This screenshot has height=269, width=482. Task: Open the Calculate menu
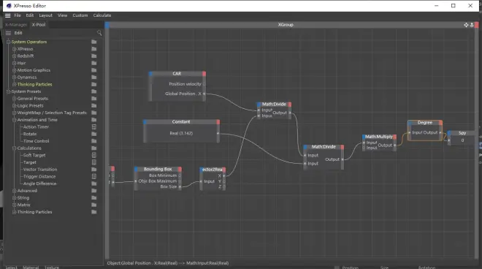tap(102, 15)
